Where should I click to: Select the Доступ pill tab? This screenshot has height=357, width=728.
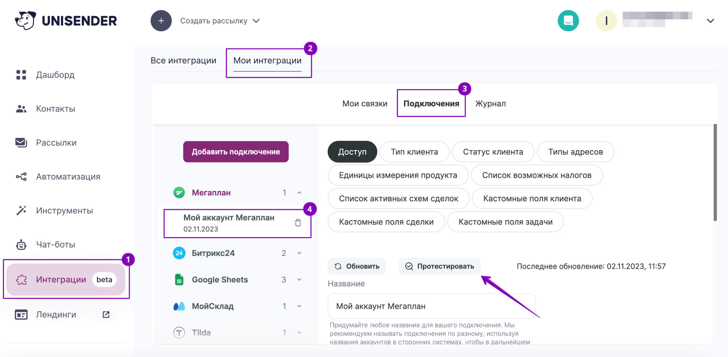point(352,152)
